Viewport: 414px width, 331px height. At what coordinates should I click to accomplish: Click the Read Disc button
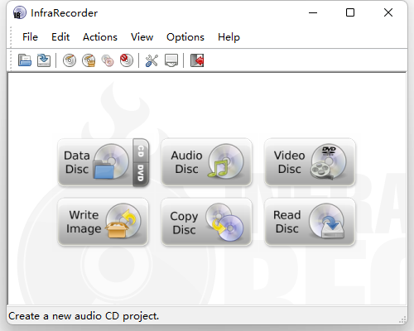[310, 222]
